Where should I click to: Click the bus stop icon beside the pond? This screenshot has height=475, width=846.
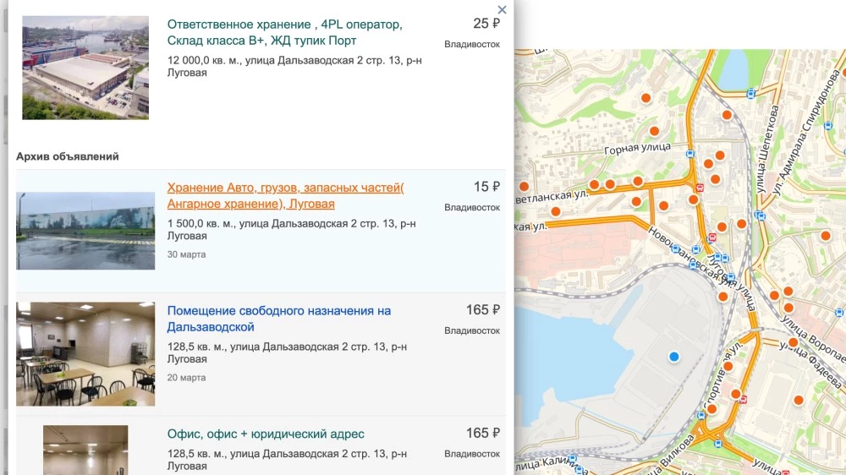point(750,95)
